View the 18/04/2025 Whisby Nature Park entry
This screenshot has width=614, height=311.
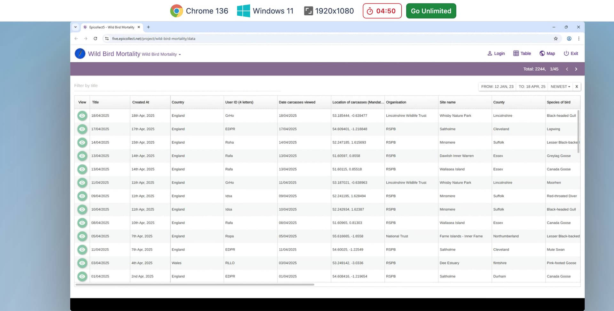point(82,116)
